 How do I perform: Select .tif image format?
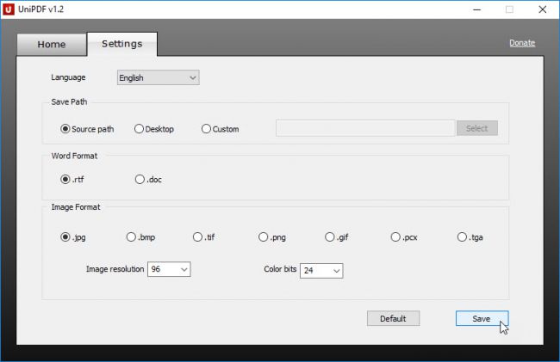204,237
